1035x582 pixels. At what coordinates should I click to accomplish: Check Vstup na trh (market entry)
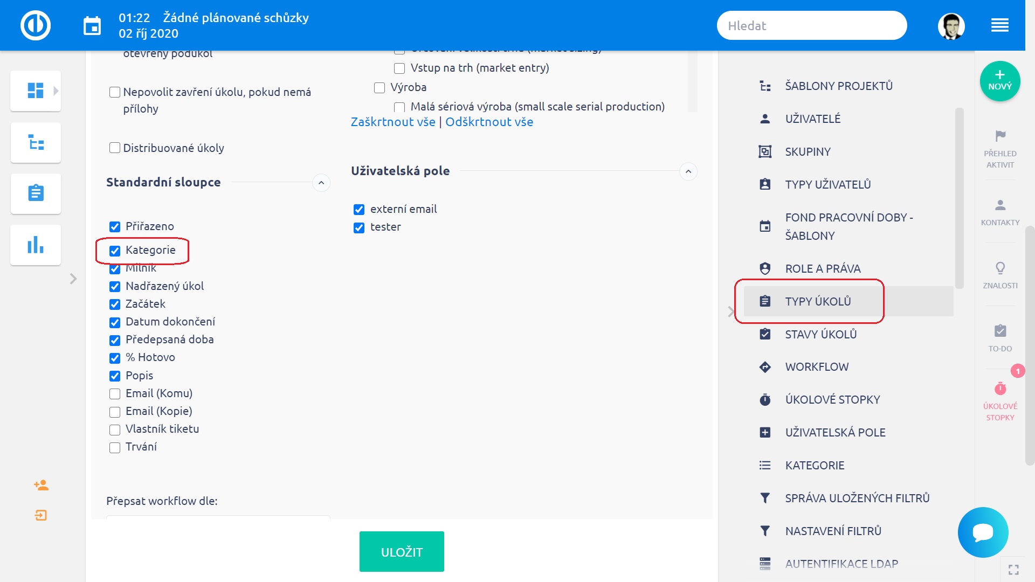[x=399, y=68]
